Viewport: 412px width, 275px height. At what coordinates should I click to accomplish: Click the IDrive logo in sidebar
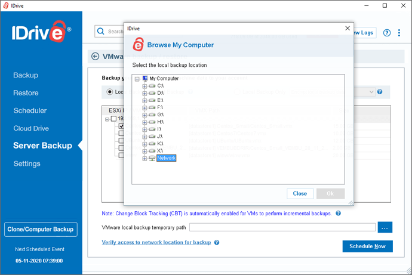(41, 32)
